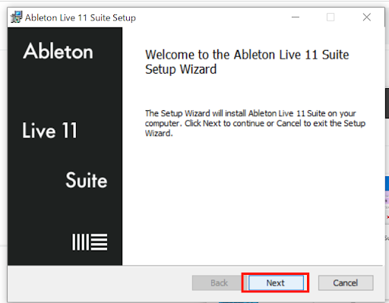Click the Ableton Live 11 Suite Setup title

[x=81, y=17]
